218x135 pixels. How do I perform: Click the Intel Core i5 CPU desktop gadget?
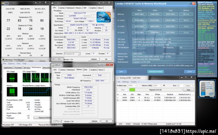pos(207,89)
